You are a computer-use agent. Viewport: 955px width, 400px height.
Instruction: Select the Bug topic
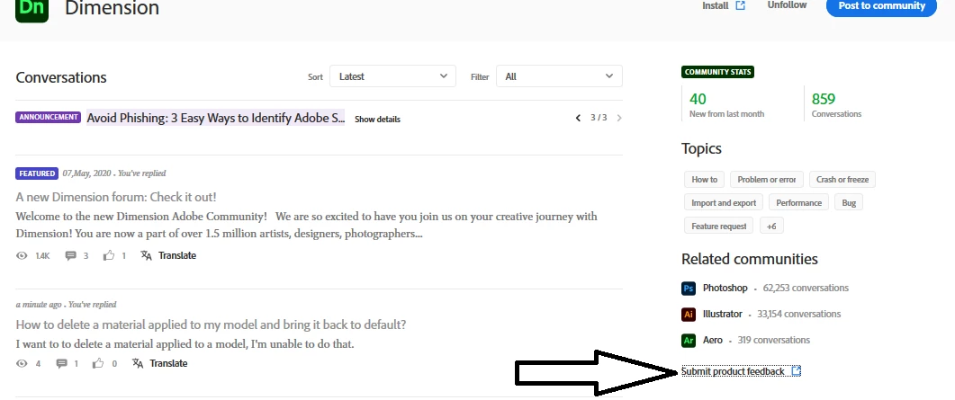tap(849, 203)
